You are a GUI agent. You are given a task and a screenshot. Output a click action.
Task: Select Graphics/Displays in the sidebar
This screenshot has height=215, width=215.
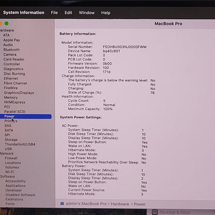[x=19, y=93]
